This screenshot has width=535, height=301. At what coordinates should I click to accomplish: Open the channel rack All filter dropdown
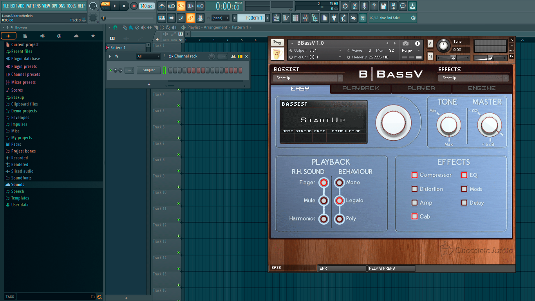coord(148,56)
